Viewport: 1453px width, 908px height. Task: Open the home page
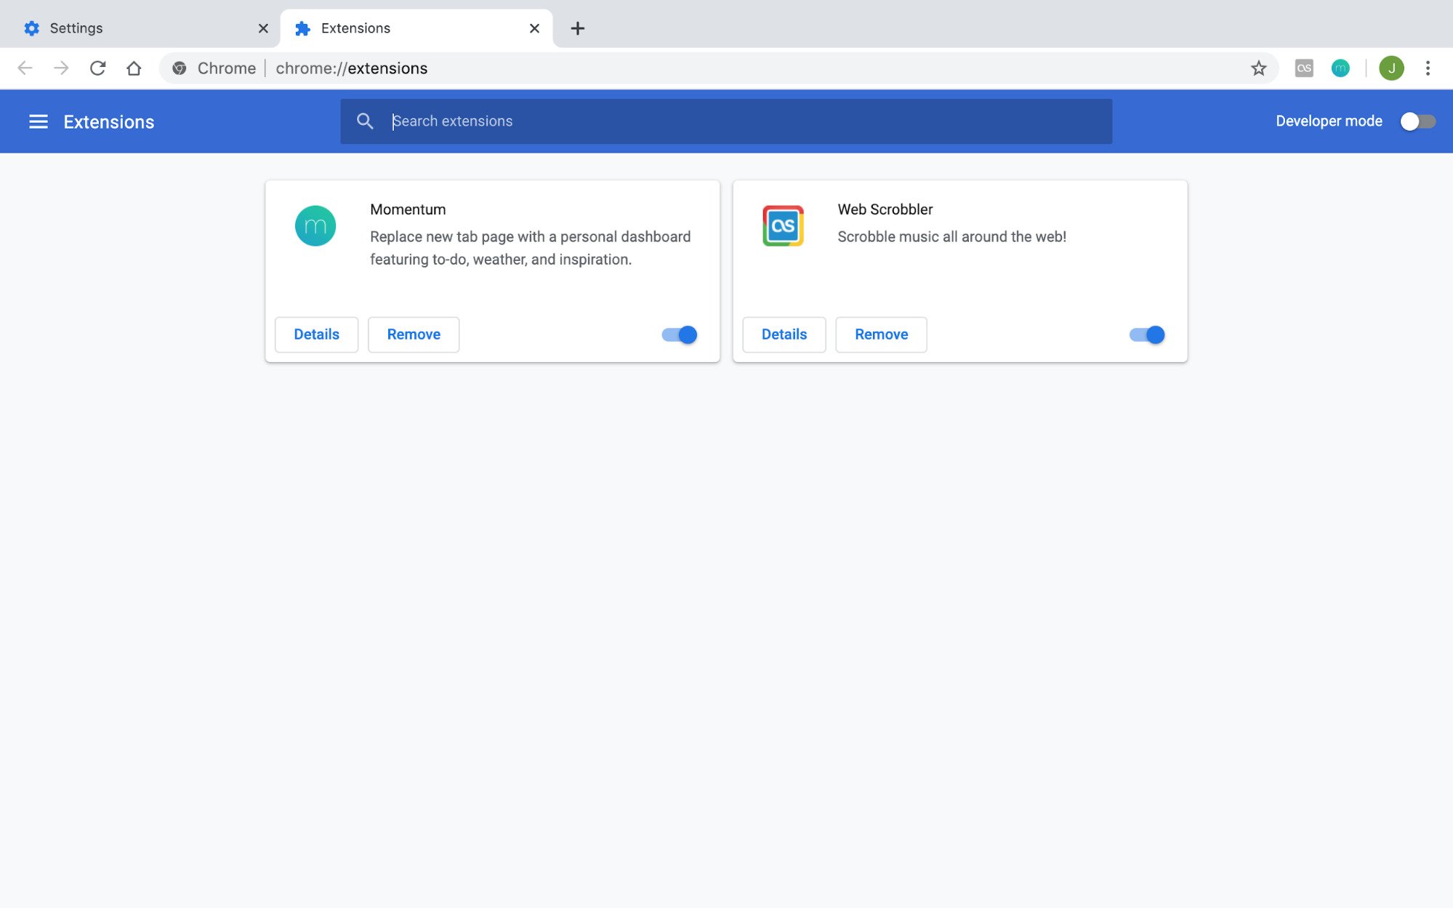coord(134,68)
